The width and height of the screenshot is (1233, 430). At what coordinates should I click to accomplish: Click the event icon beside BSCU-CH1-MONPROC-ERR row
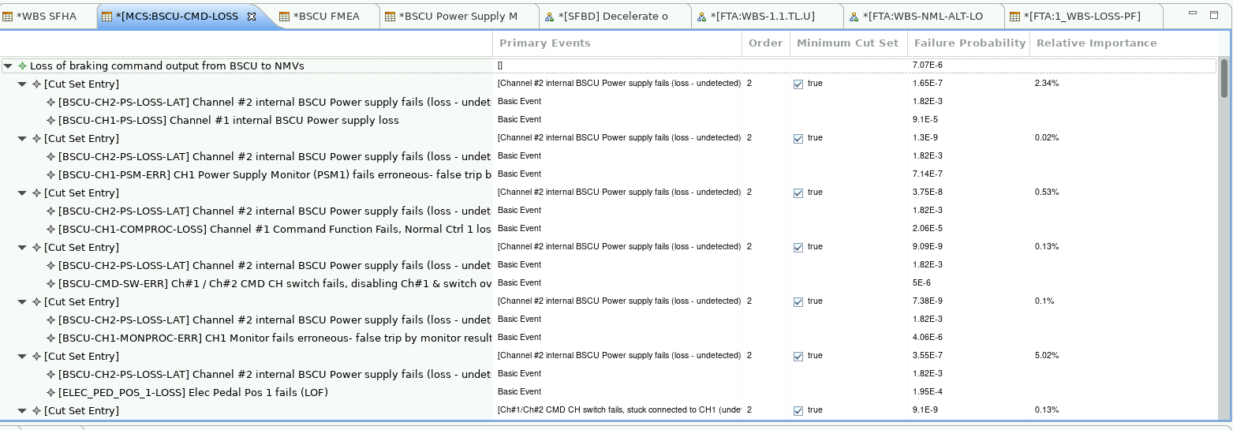coord(50,338)
